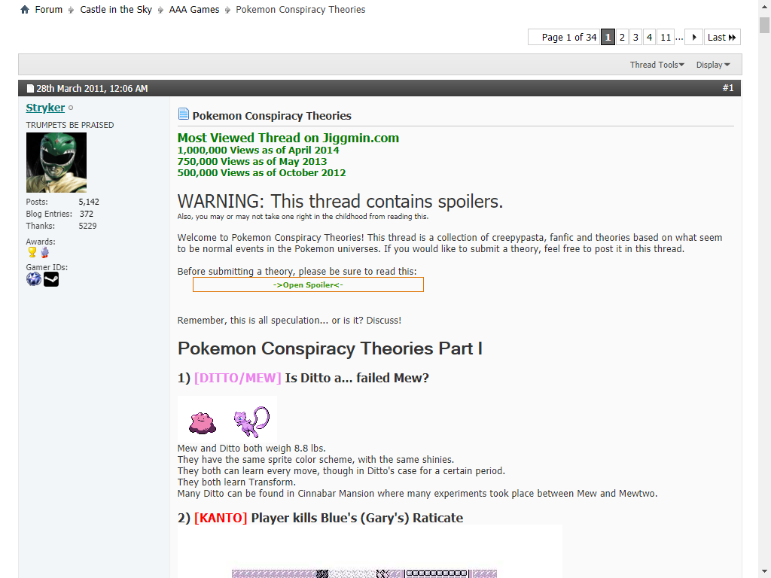The height and width of the screenshot is (578, 771).
Task: Go to page 3 of thread
Action: [x=635, y=38]
